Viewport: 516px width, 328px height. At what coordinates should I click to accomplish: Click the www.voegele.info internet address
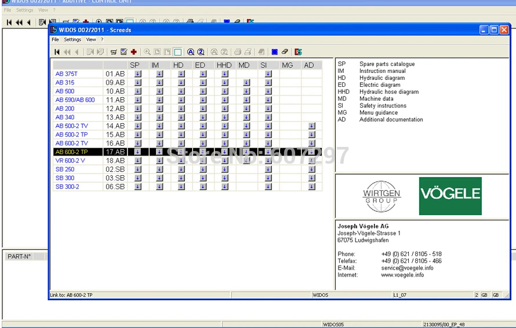click(402, 275)
